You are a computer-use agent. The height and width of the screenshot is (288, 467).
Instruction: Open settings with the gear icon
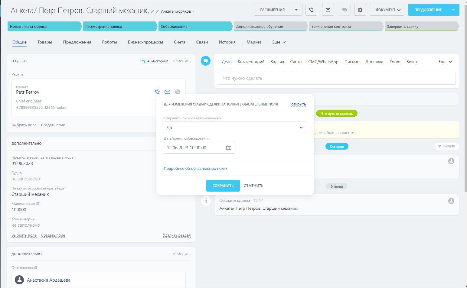(360, 10)
